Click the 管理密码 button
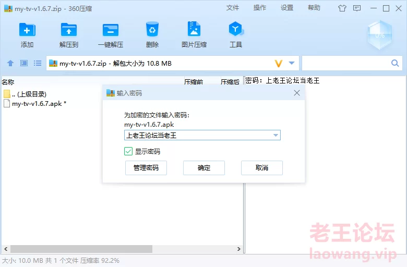407x267 pixels. (x=146, y=168)
